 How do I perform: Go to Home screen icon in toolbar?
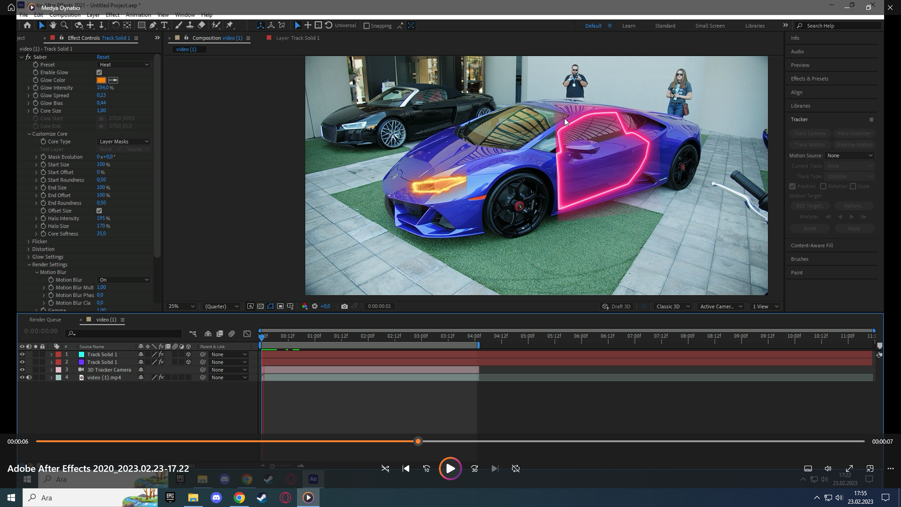(x=27, y=25)
